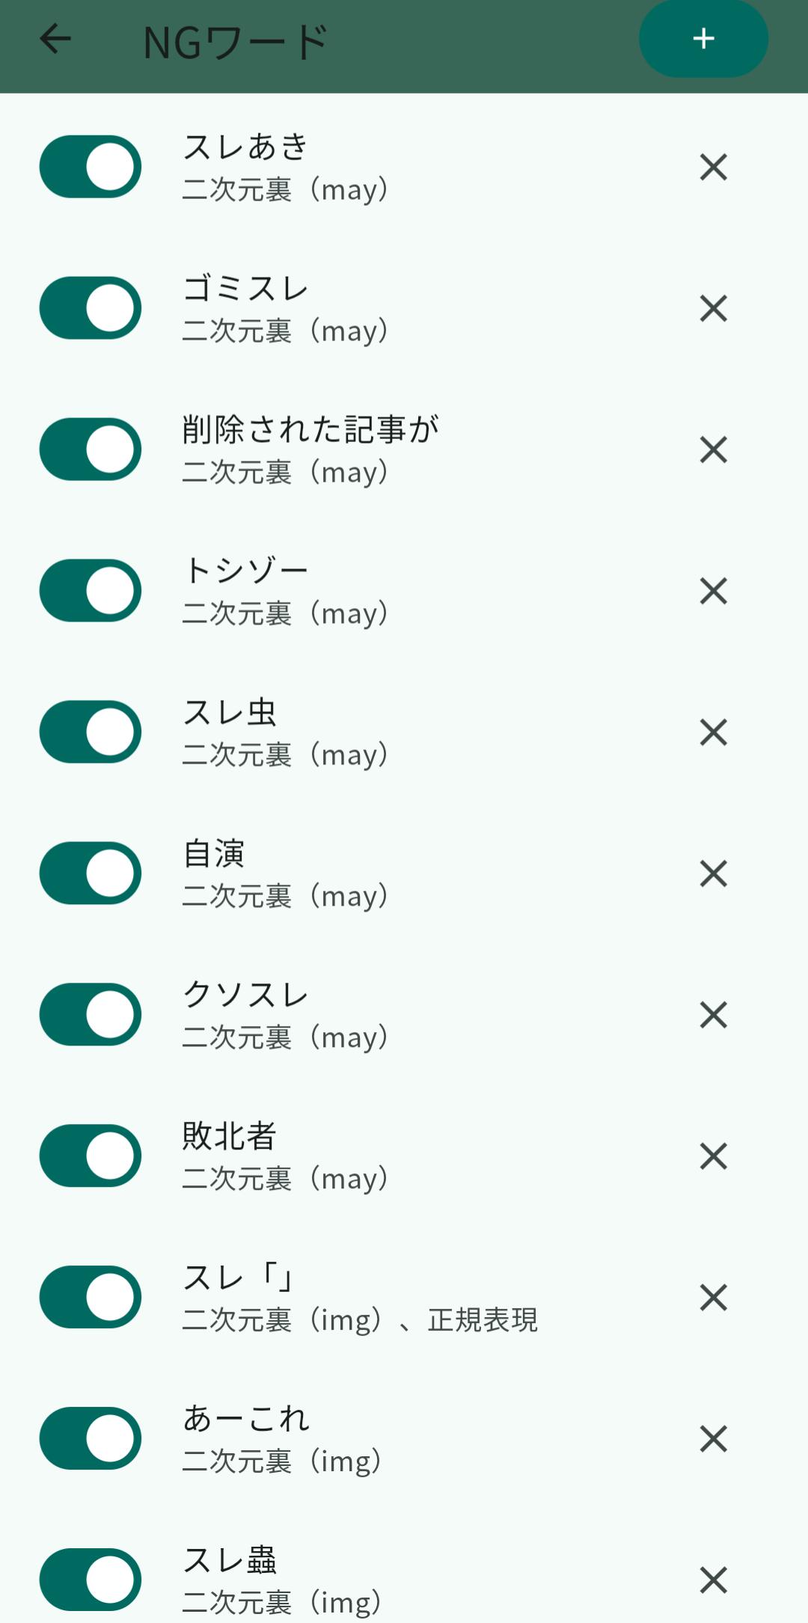This screenshot has height=1623, width=808.
Task: Add a new NG word with plus button
Action: click(x=703, y=39)
